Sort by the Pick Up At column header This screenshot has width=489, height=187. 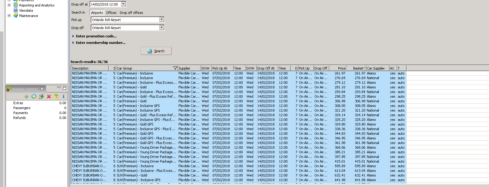coord(222,68)
